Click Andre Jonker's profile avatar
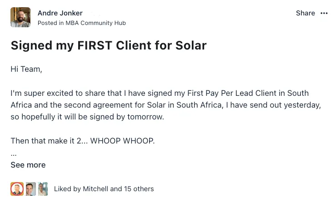The image size is (335, 203). coord(20,17)
